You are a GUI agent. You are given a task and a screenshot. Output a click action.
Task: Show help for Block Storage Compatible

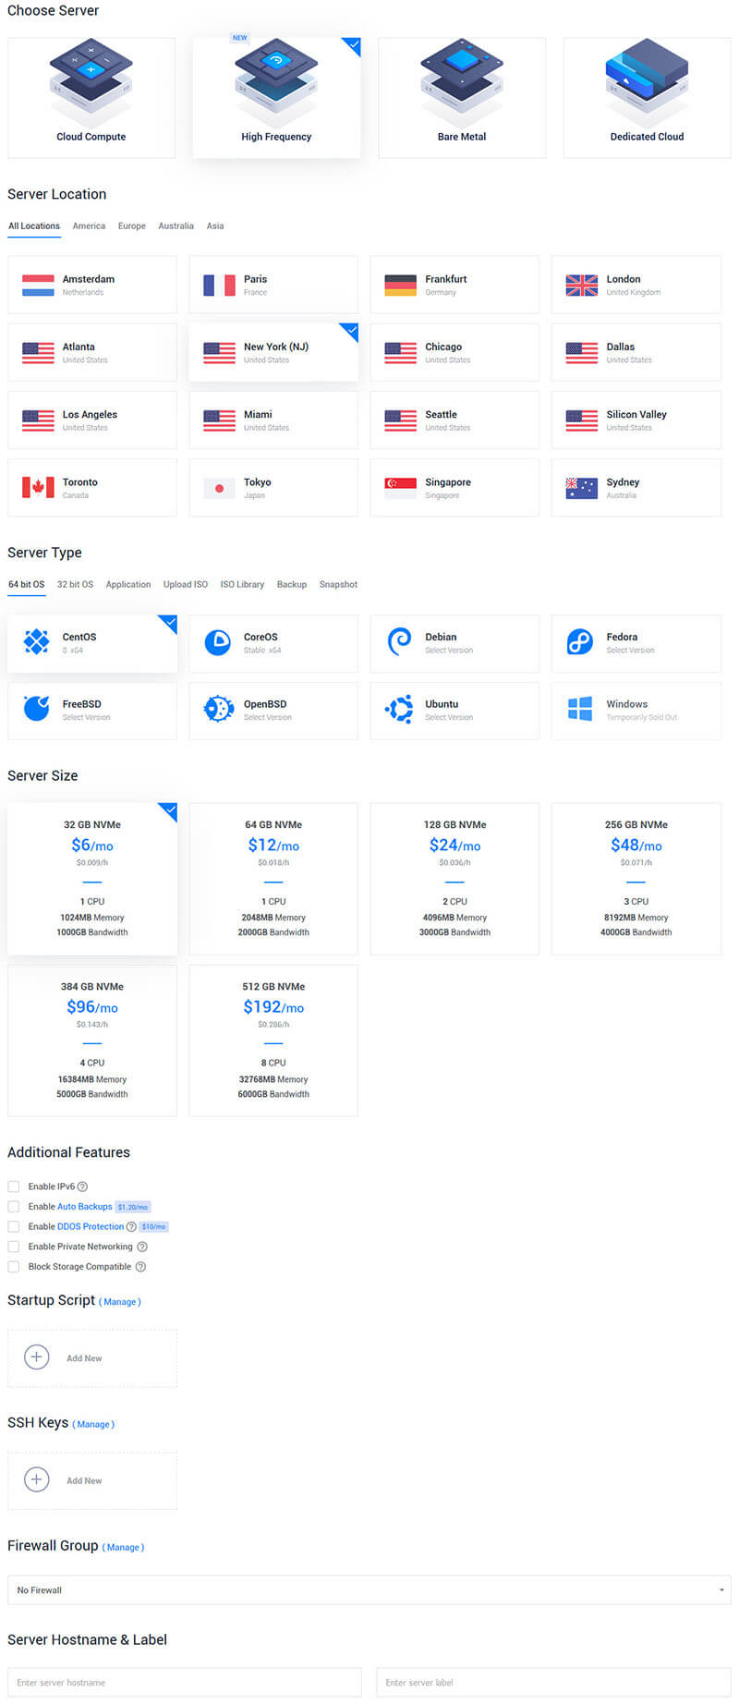point(140,1267)
